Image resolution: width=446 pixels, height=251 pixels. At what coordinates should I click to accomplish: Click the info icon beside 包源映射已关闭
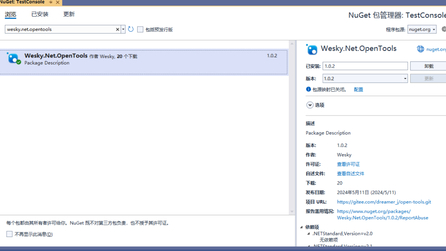click(309, 89)
